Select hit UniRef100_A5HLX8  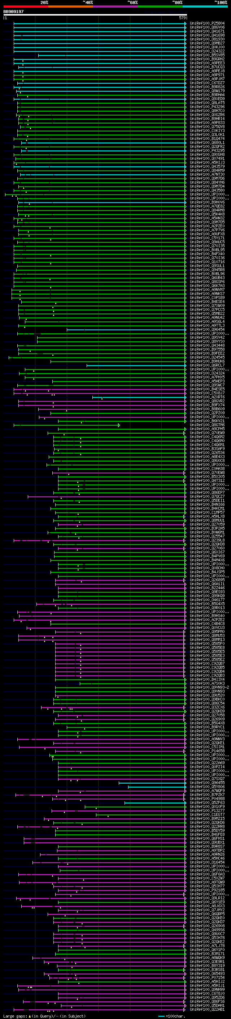click(x=207, y=516)
